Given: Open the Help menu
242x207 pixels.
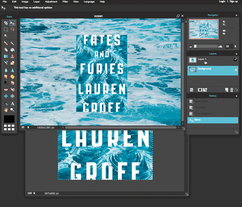Looking at the screenshot, I should pos(102,2).
